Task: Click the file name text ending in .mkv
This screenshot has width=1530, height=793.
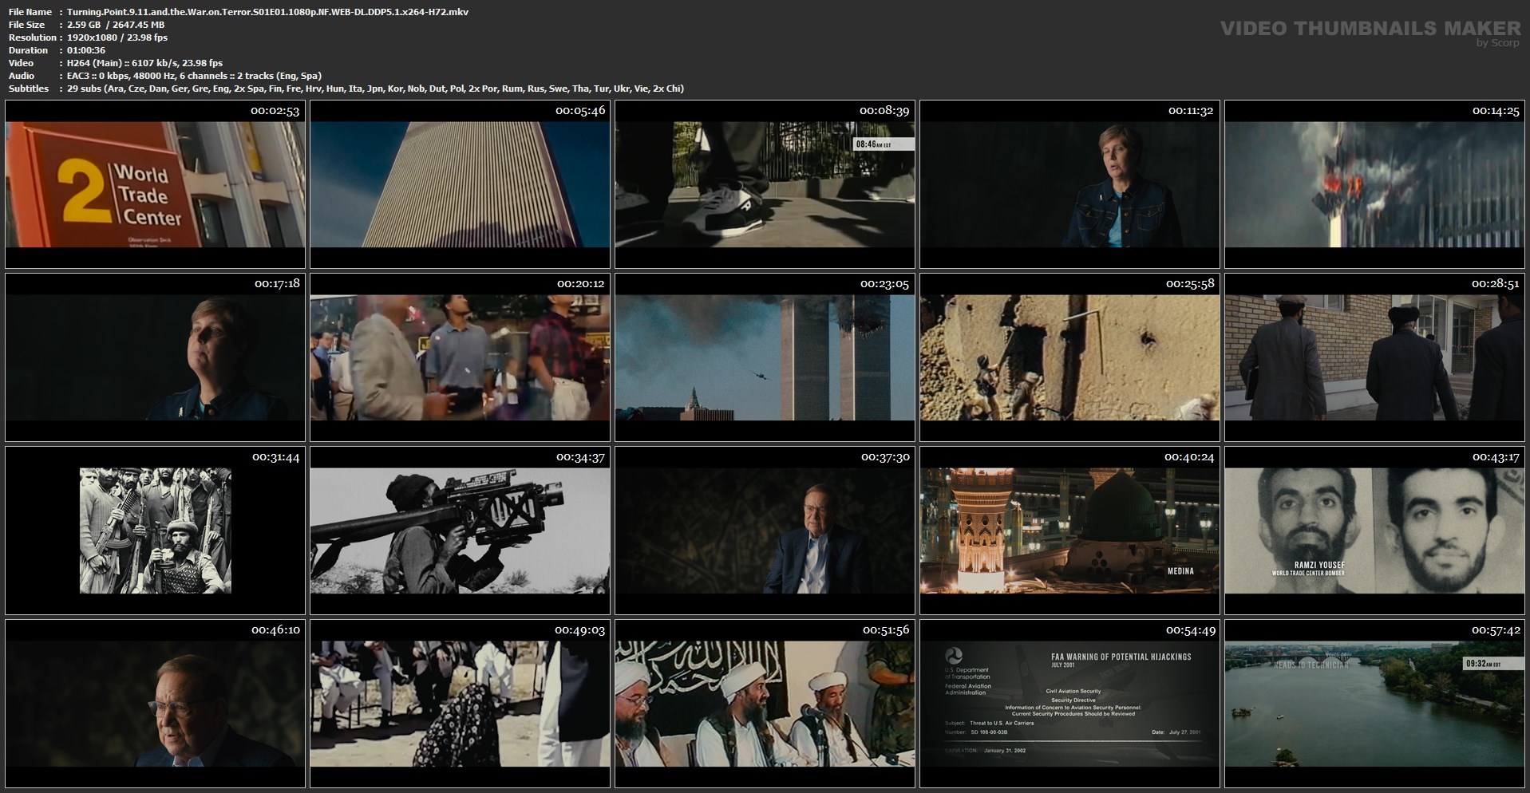Action: click(268, 12)
